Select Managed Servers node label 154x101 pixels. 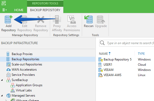click(23, 96)
